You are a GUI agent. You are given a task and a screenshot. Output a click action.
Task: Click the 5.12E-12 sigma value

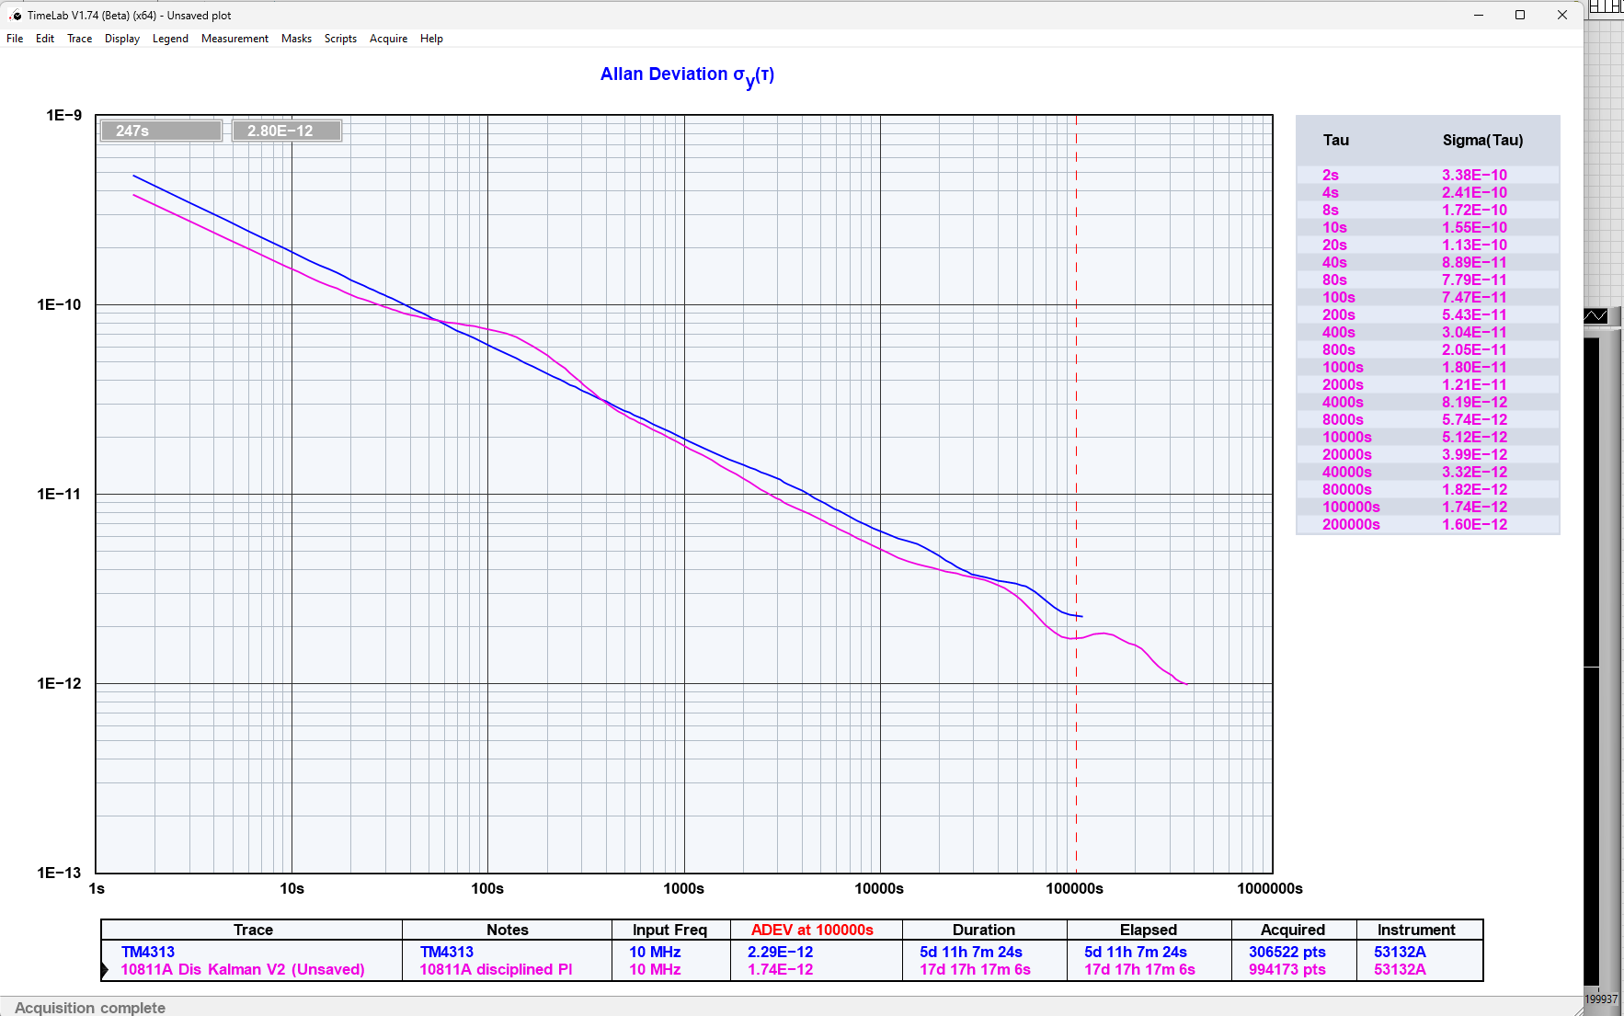tap(1474, 437)
